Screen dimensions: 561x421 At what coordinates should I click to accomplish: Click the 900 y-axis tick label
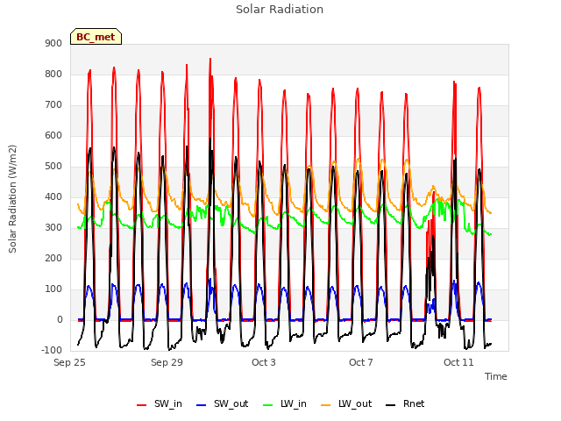click(53, 44)
